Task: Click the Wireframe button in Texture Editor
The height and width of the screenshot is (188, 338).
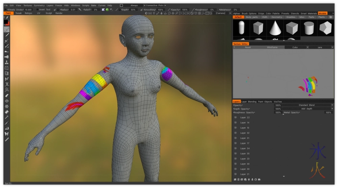Action: point(272,48)
